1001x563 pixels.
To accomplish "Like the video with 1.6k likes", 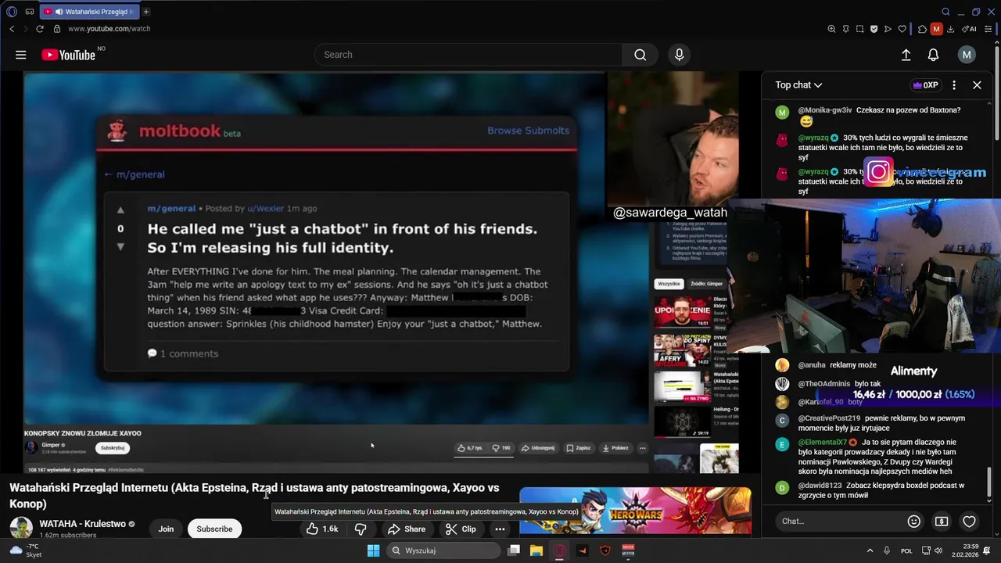I will pyautogui.click(x=321, y=529).
